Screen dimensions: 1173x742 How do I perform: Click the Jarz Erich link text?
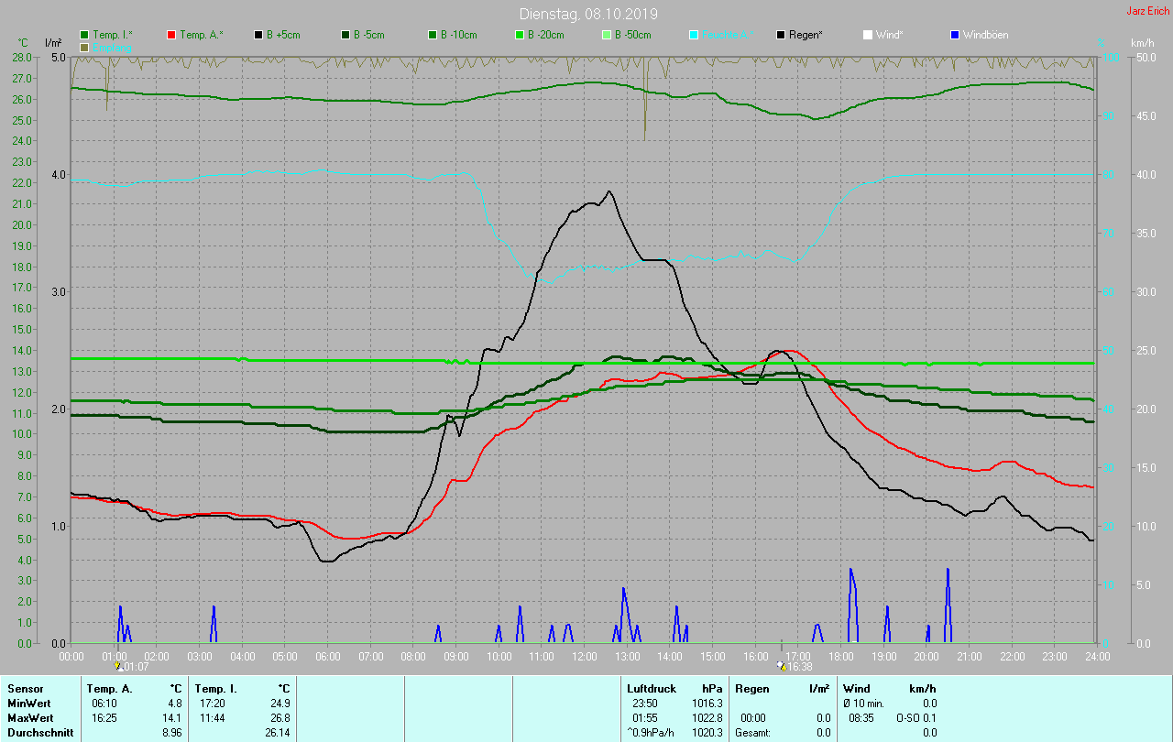tap(1147, 11)
